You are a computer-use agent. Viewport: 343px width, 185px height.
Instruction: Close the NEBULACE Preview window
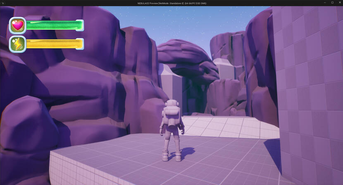coord(340,3)
